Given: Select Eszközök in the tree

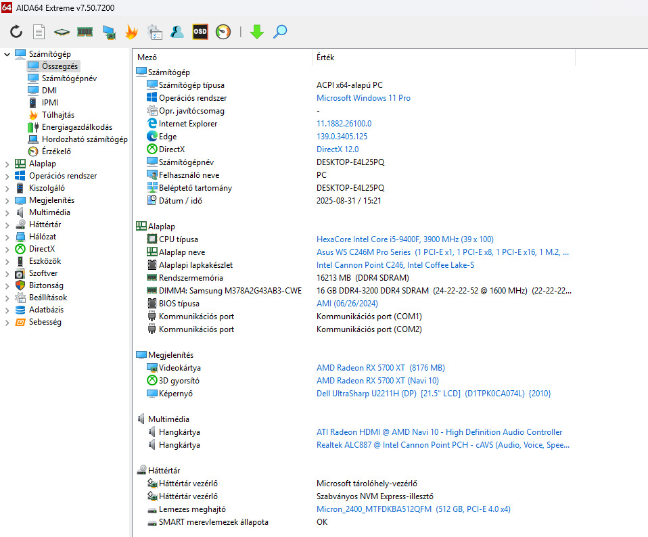Looking at the screenshot, I should [45, 261].
